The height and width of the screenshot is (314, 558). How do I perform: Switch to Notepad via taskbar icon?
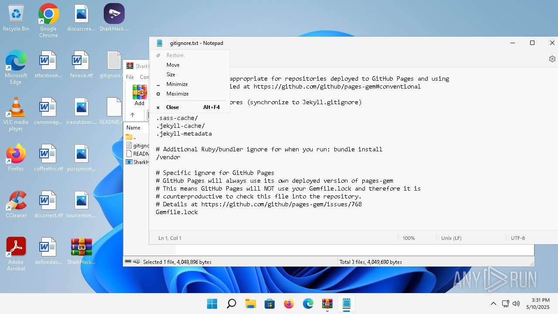click(x=347, y=304)
